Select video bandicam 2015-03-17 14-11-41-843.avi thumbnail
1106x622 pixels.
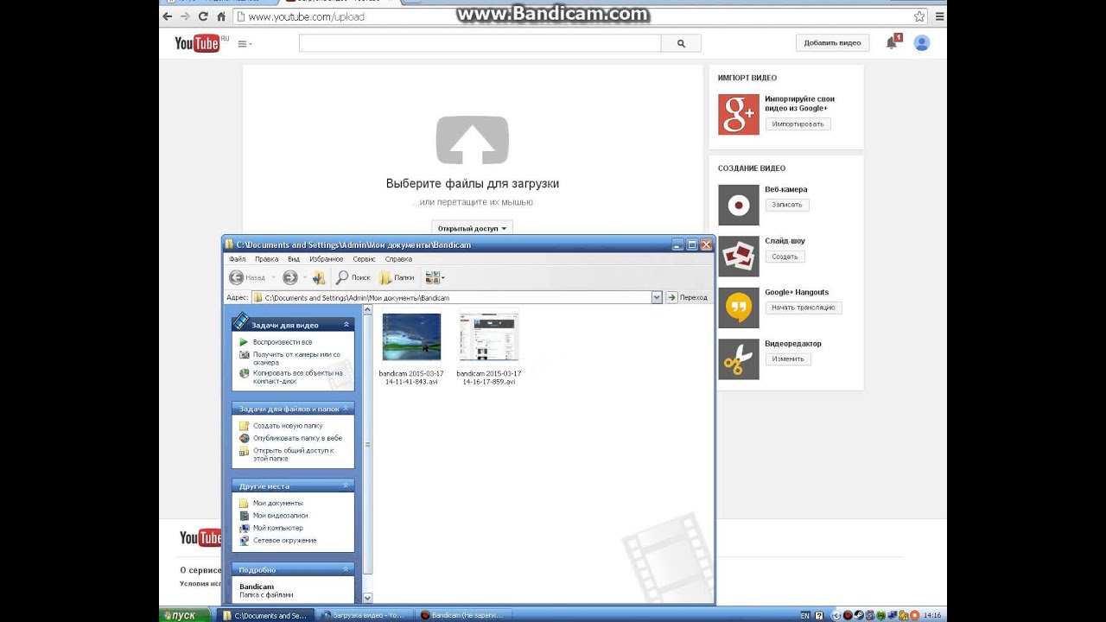[411, 337]
